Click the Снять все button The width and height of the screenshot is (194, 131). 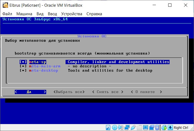click(108, 92)
